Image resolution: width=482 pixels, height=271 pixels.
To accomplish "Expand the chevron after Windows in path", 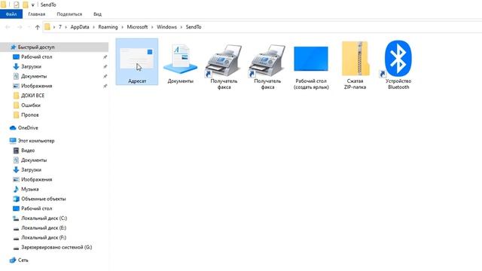I will coord(181,27).
